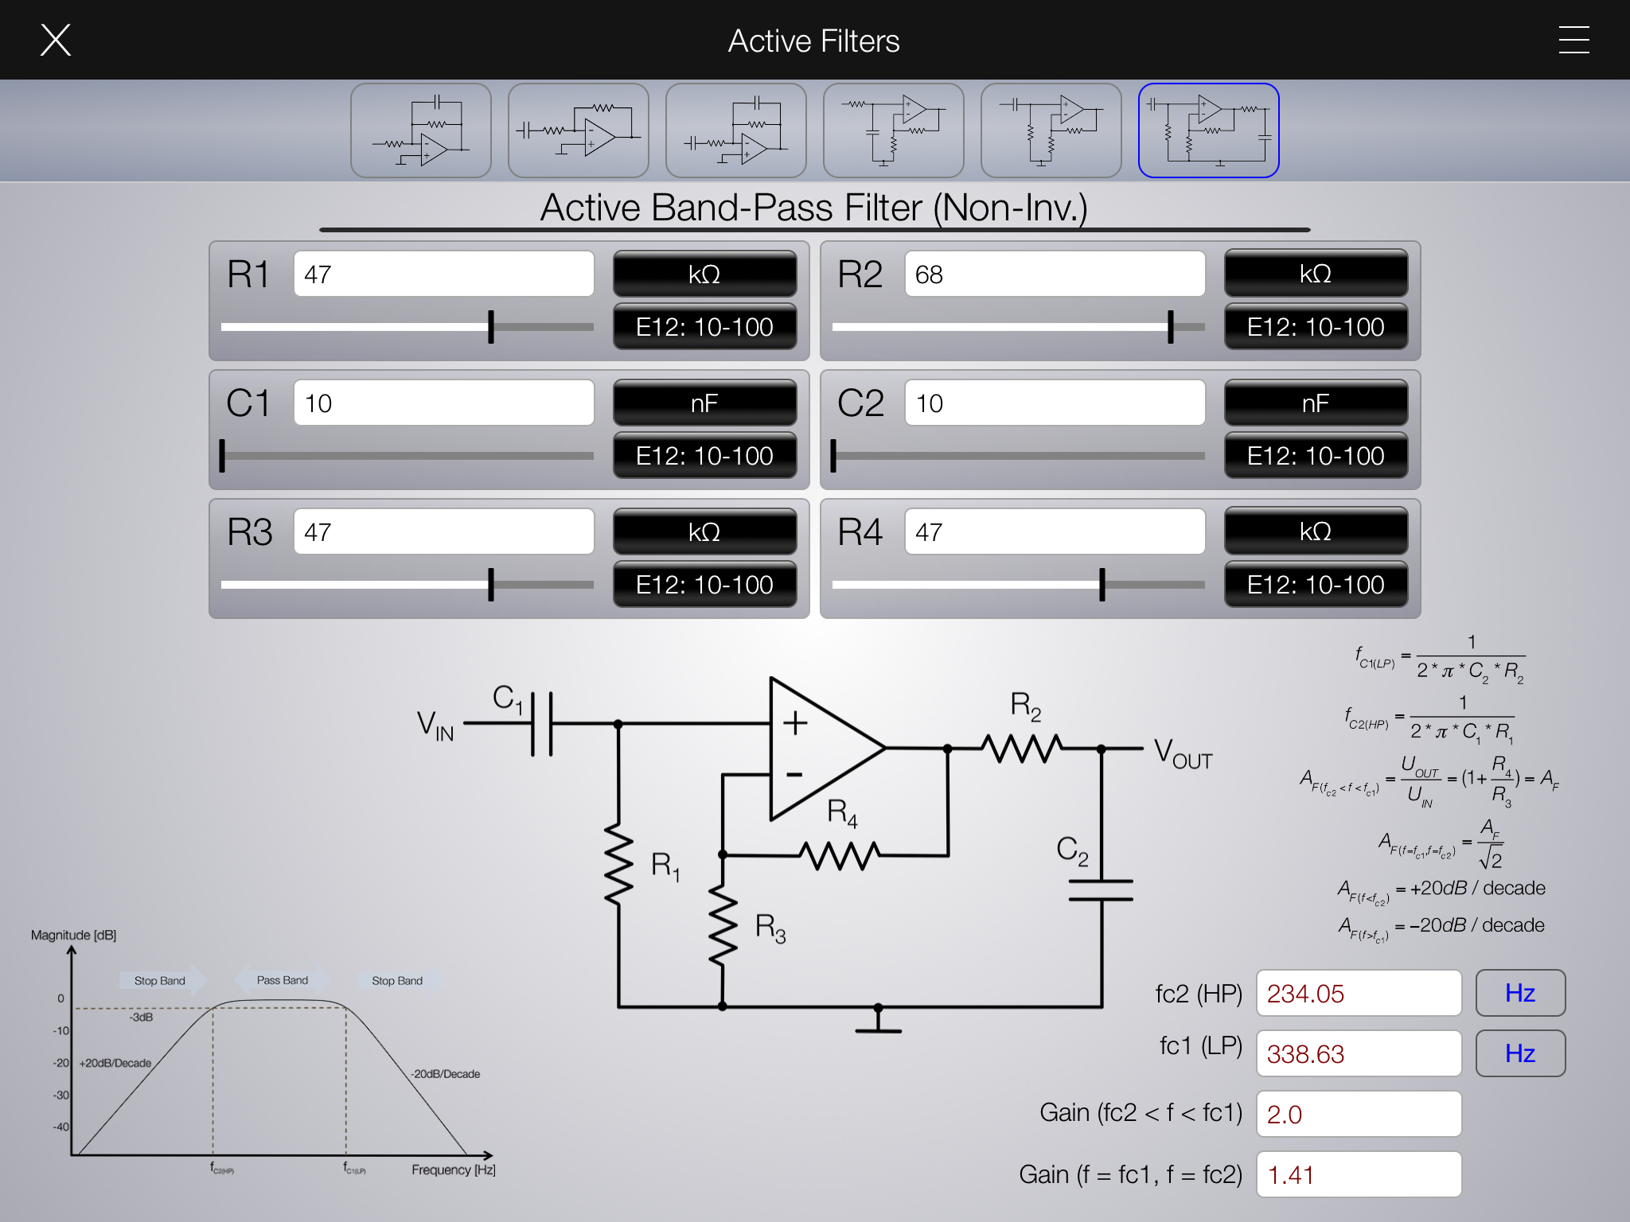Click the fc1 (LP) result field 338.63

pyautogui.click(x=1358, y=1054)
